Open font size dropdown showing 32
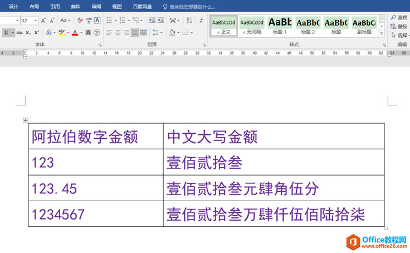Screen dimensions: 410x253 tap(36, 21)
